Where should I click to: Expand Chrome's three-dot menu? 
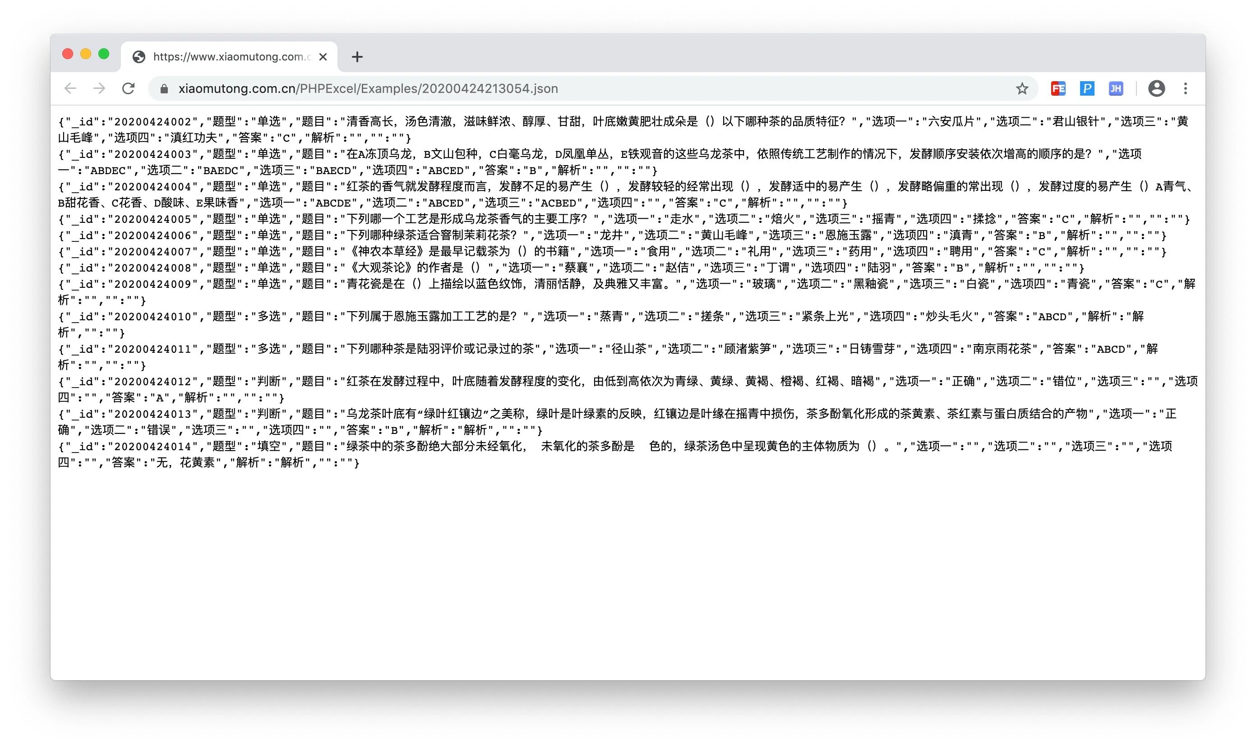pos(1186,88)
